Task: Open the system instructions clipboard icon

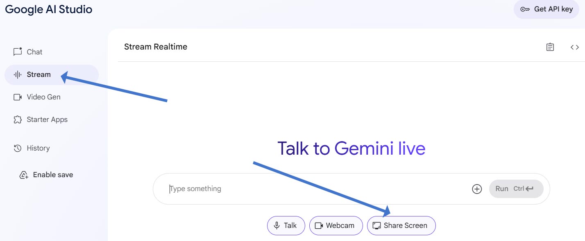Action: point(550,47)
